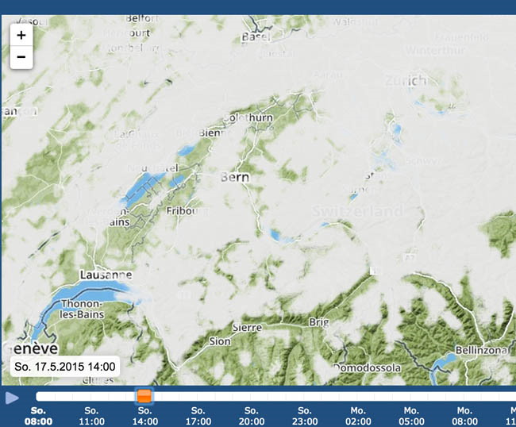Select Mo. 02:00 time label
Screen dimensions: 516x427
[x=358, y=416]
